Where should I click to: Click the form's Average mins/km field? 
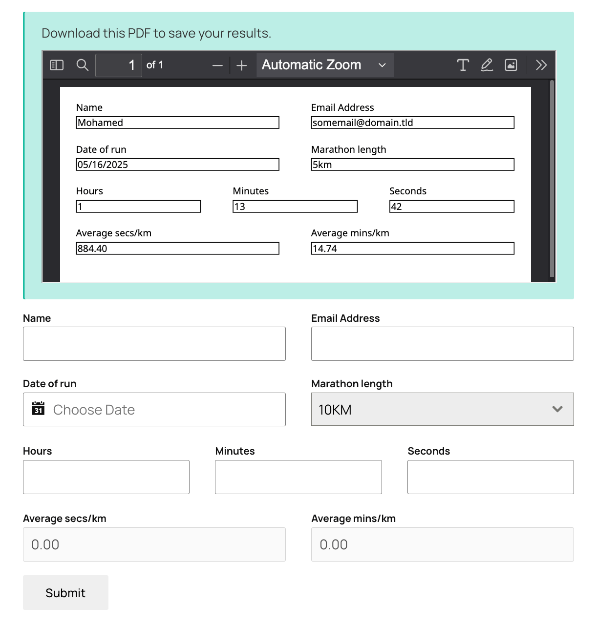click(443, 544)
